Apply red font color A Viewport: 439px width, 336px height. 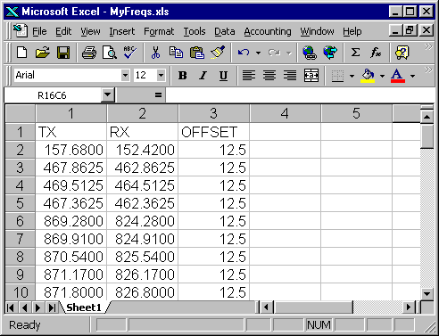coord(398,76)
